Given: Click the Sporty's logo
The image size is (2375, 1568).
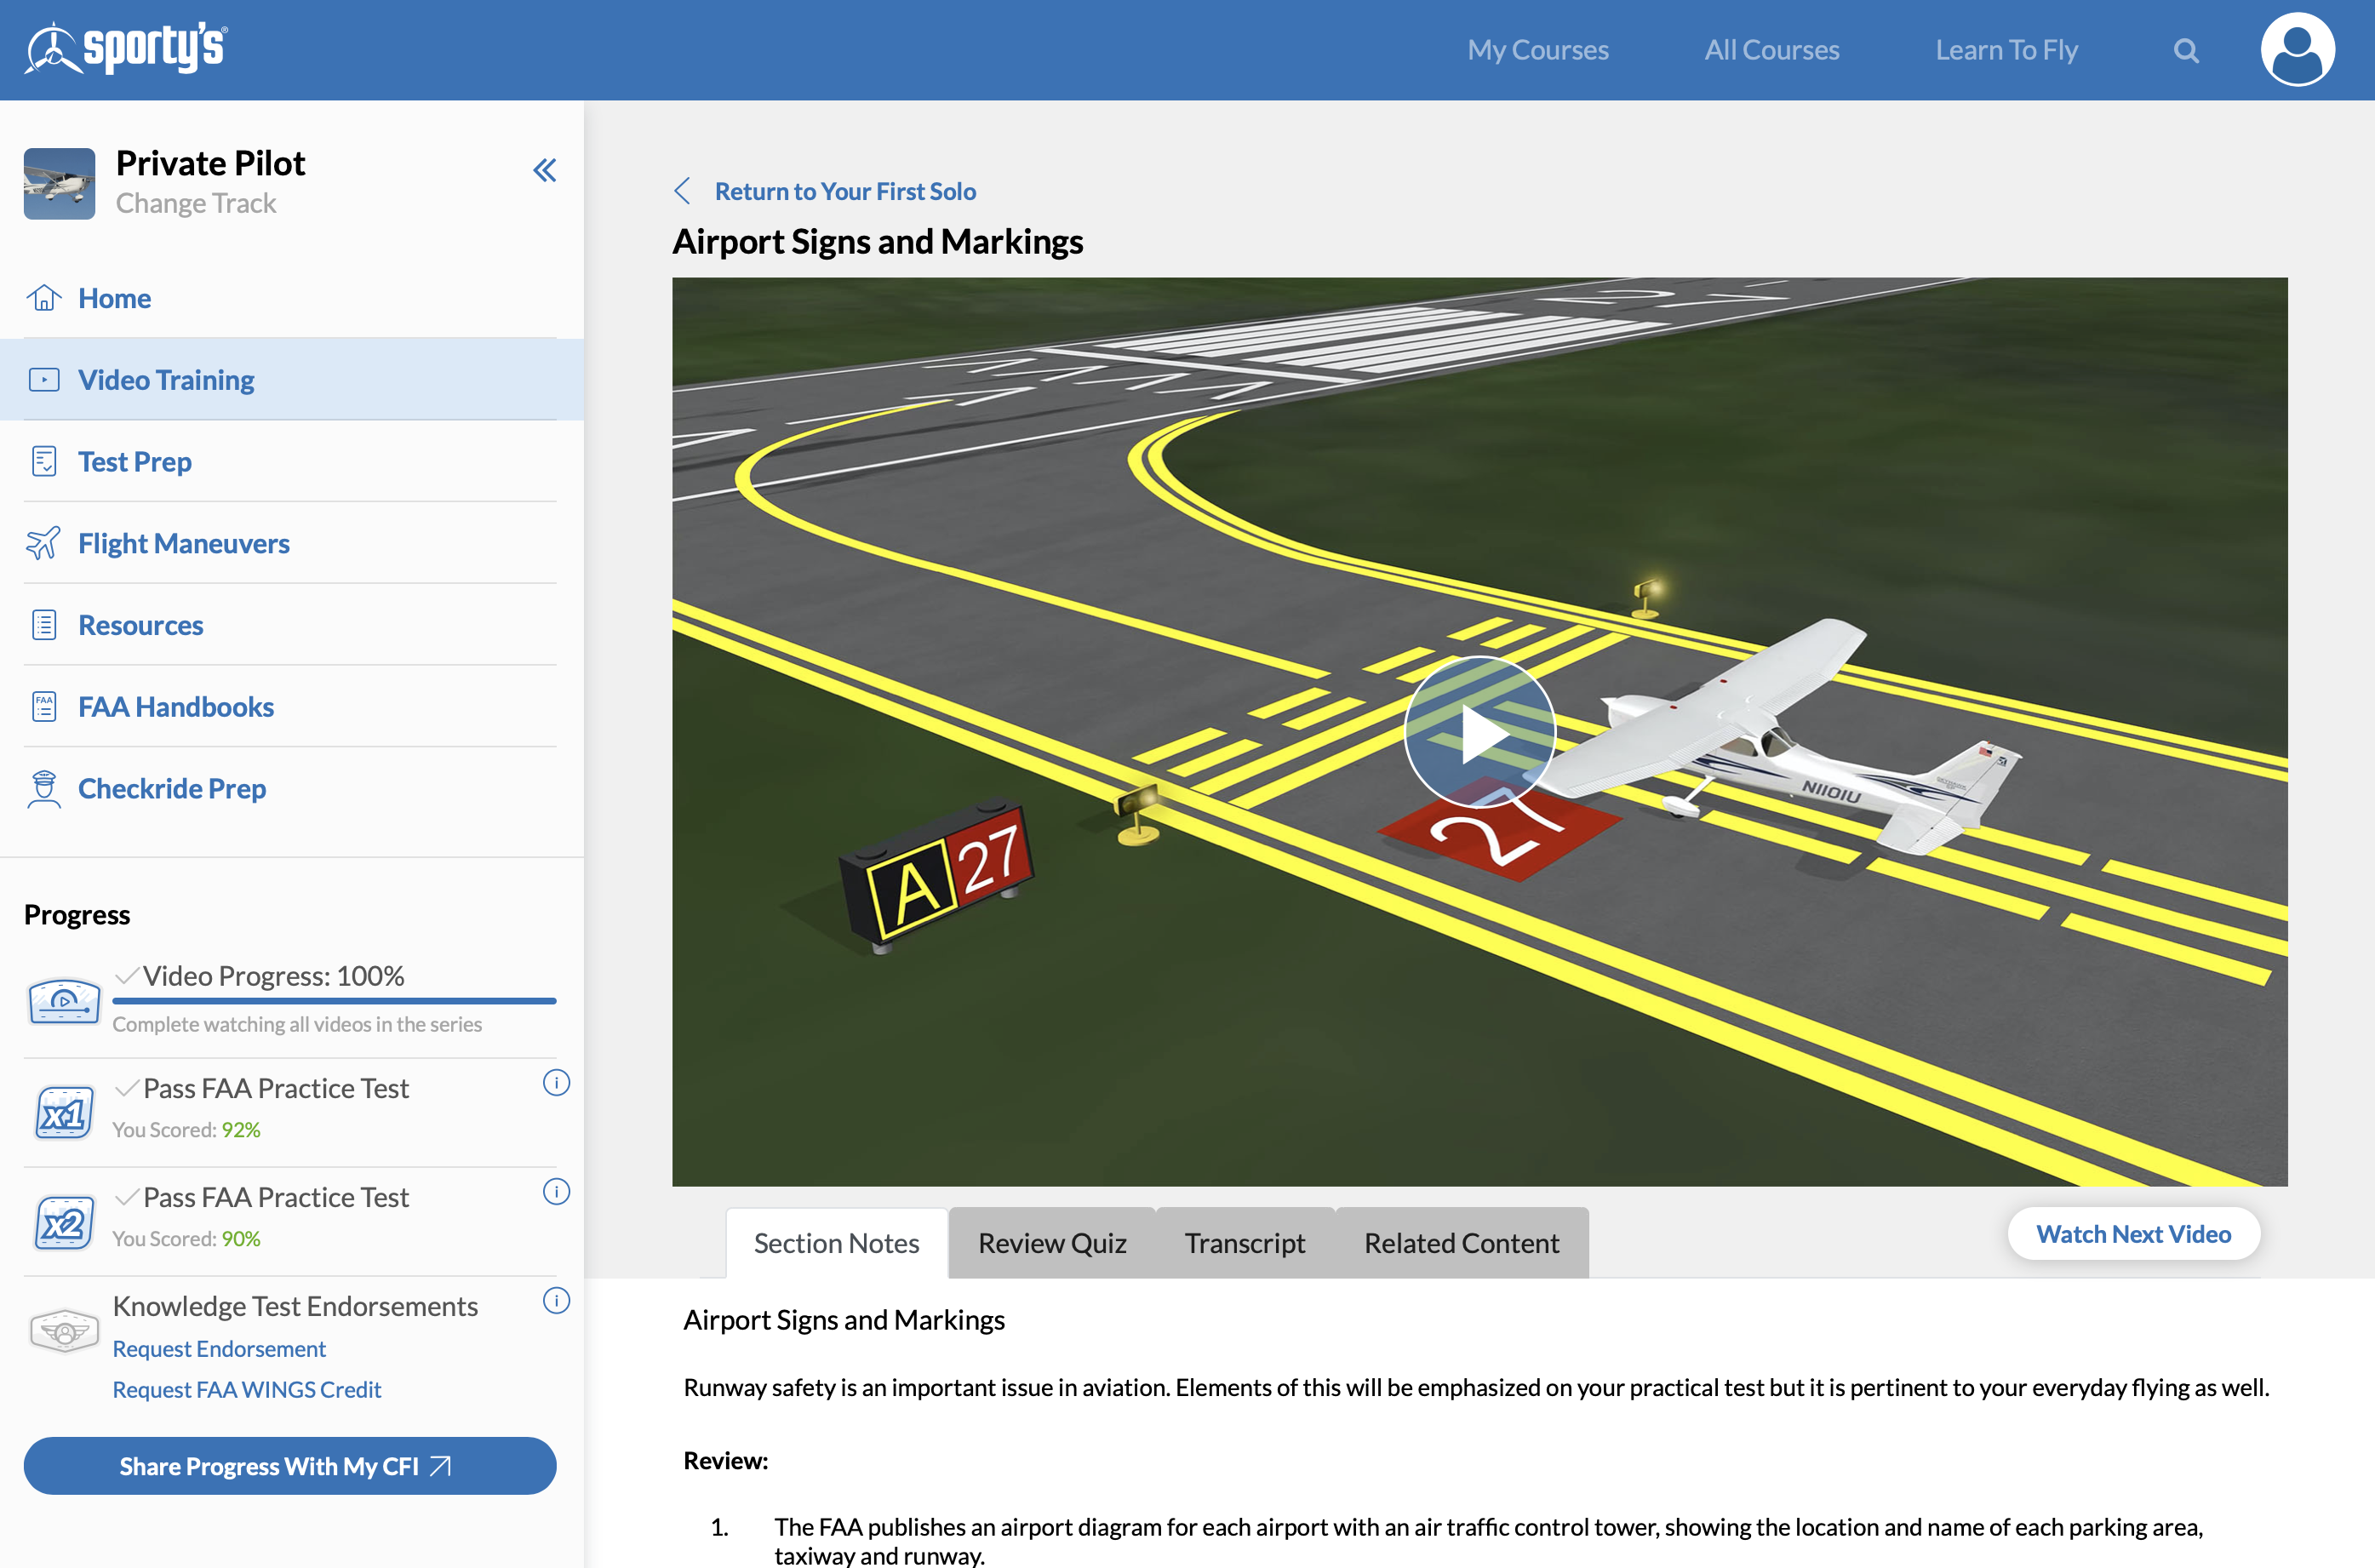Looking at the screenshot, I should pyautogui.click(x=126, y=46).
